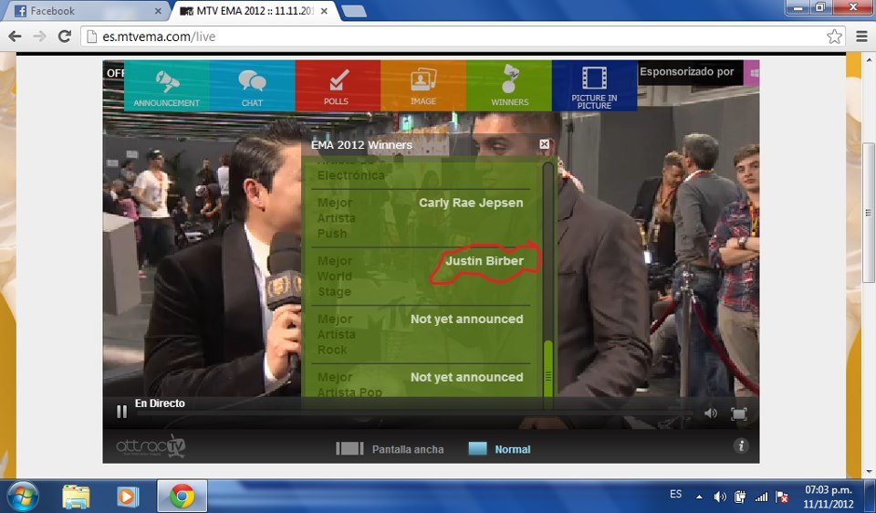This screenshot has width=876, height=513.
Task: Open the player info button
Action: (741, 445)
